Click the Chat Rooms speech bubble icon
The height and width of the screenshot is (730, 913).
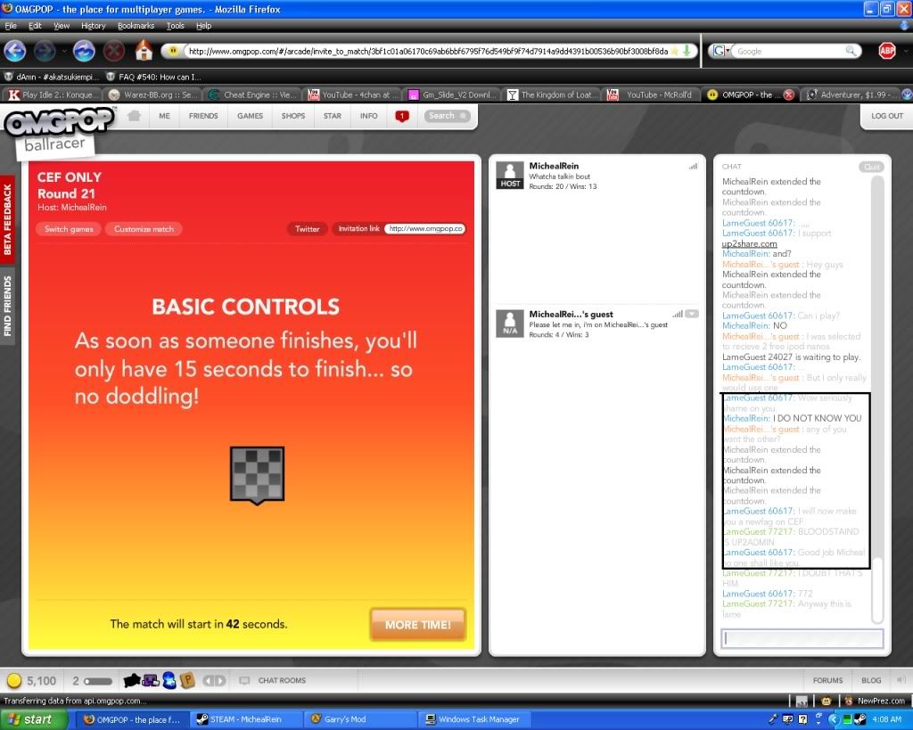pos(244,681)
